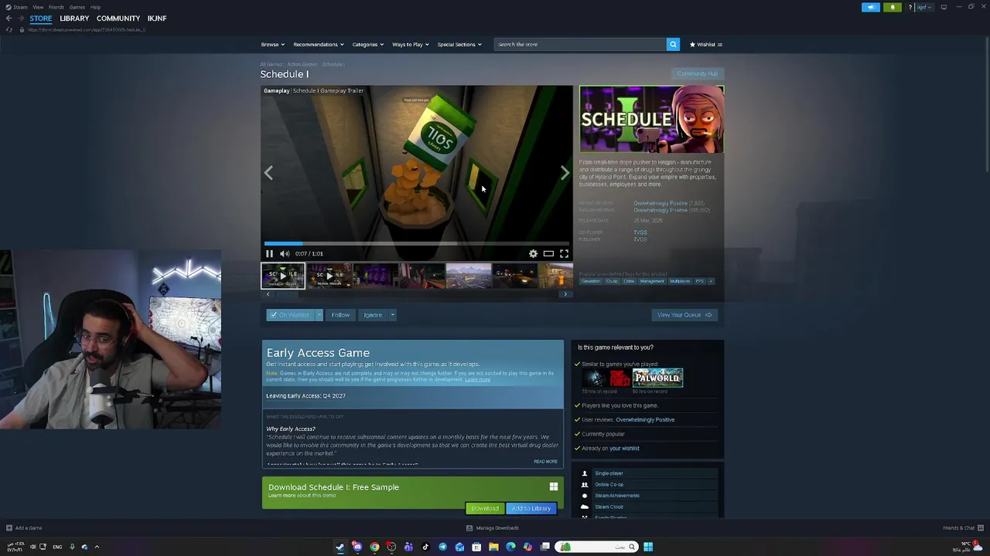The image size is (990, 556).
Task: Open the Windows Start button
Action: point(648,547)
